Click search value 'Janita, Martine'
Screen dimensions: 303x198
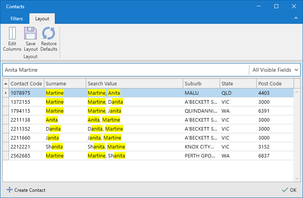(105, 138)
